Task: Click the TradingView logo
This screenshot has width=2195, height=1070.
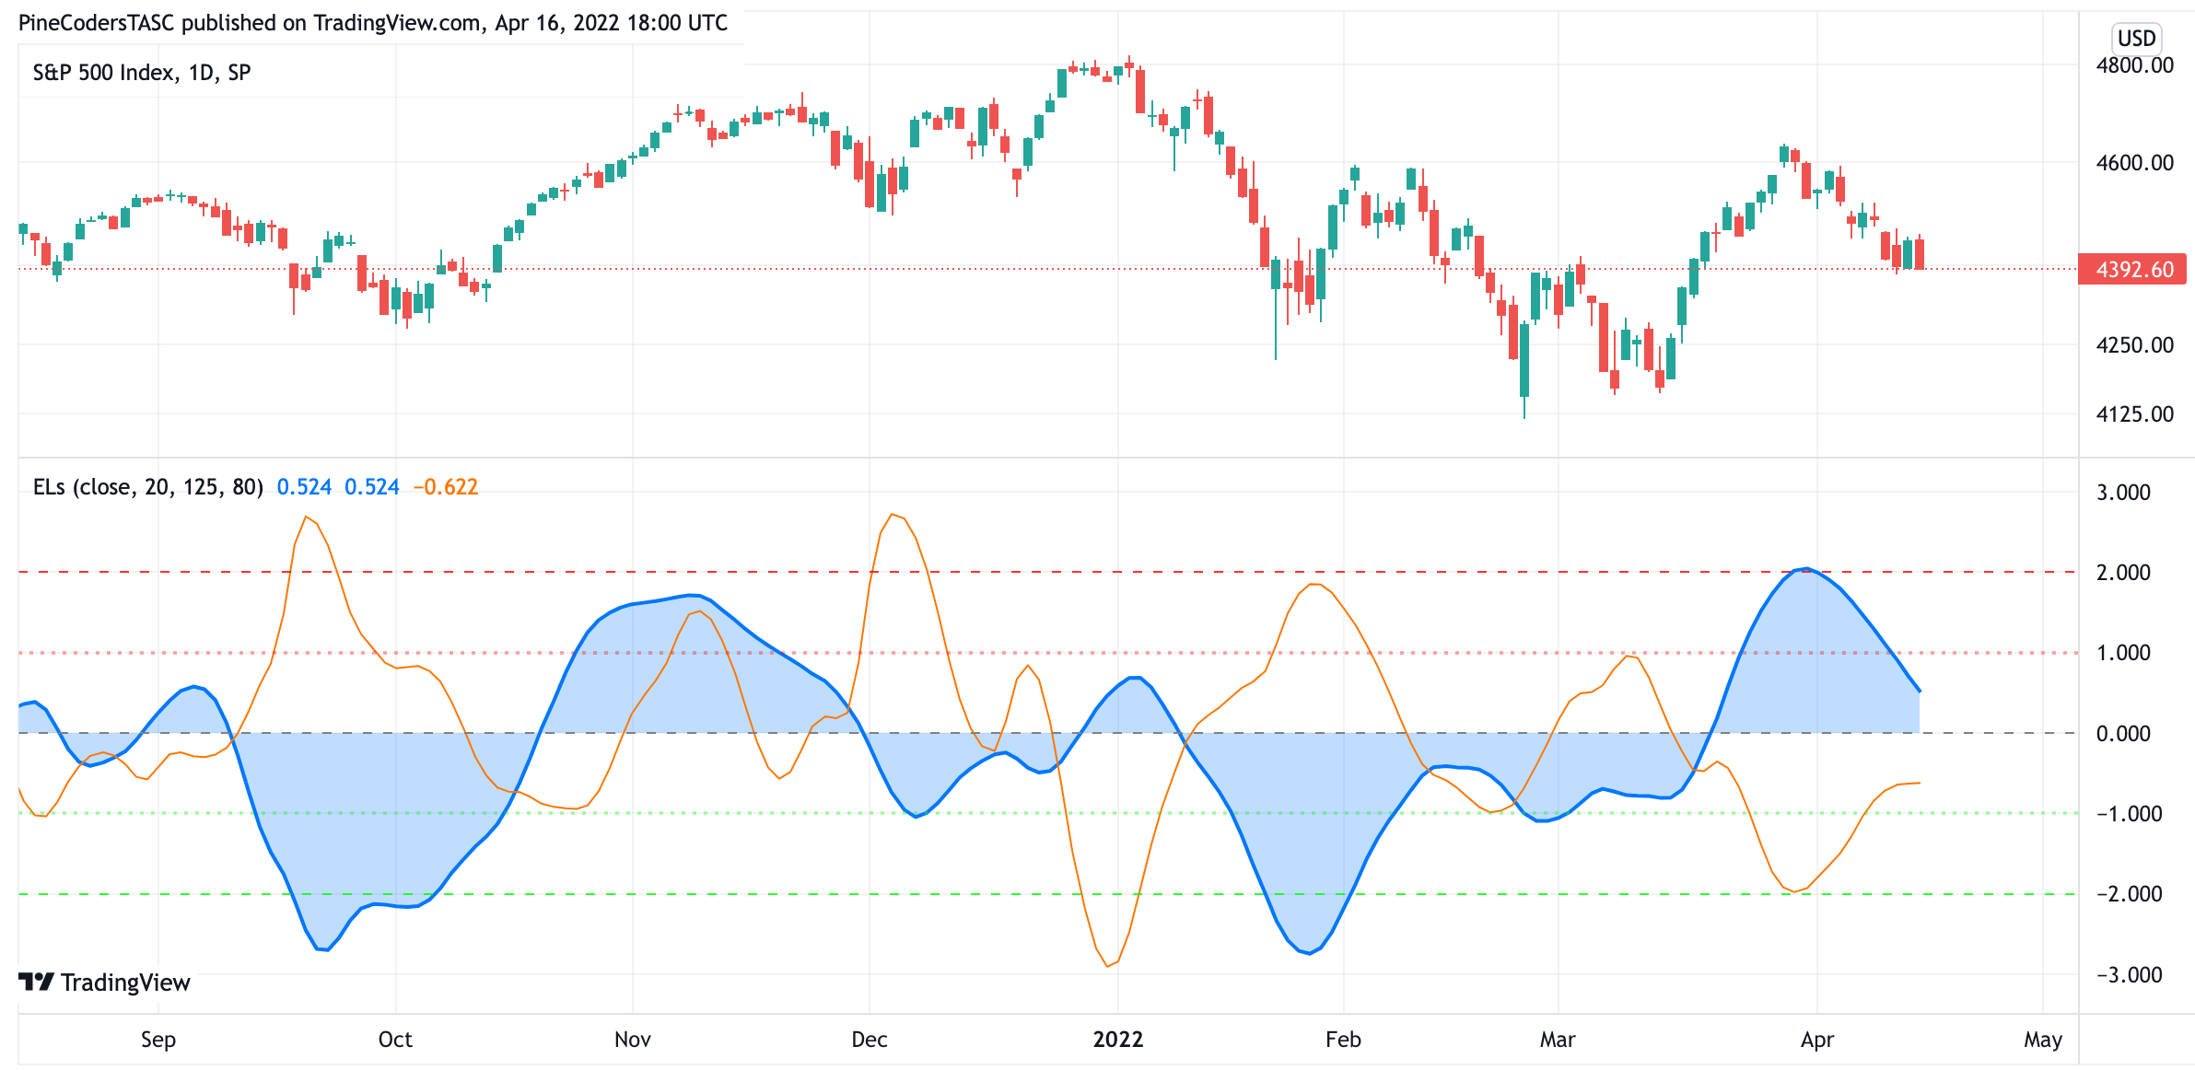Action: [x=104, y=983]
